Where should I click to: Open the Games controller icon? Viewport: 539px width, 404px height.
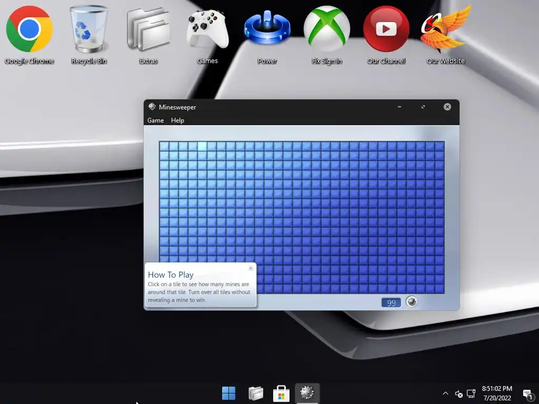coord(207,34)
